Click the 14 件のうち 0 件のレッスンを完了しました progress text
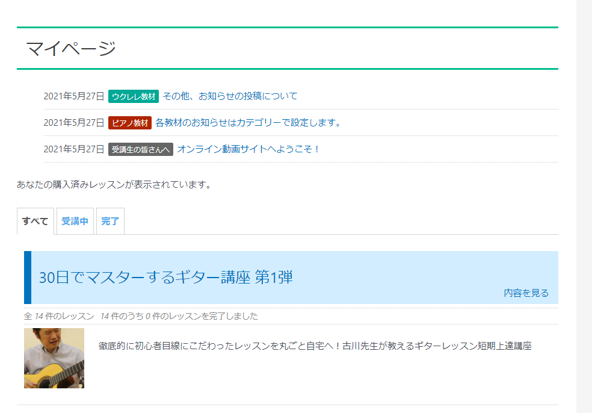The height and width of the screenshot is (413, 592). click(179, 316)
